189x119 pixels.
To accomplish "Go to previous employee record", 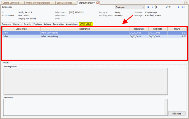I will click(152, 7).
